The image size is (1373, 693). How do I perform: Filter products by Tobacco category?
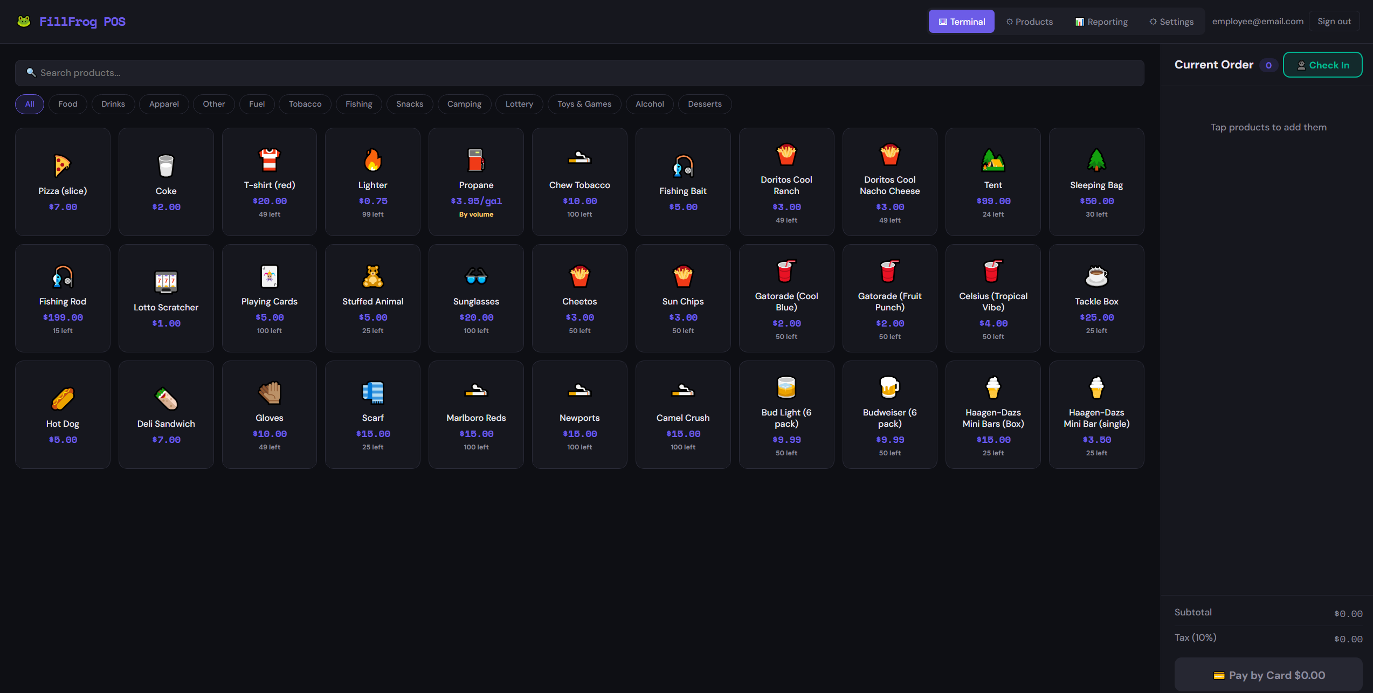coord(305,104)
